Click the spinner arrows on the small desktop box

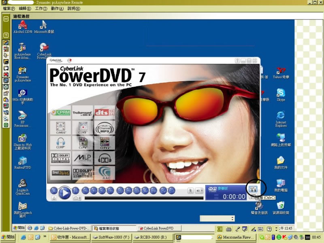(232, 218)
